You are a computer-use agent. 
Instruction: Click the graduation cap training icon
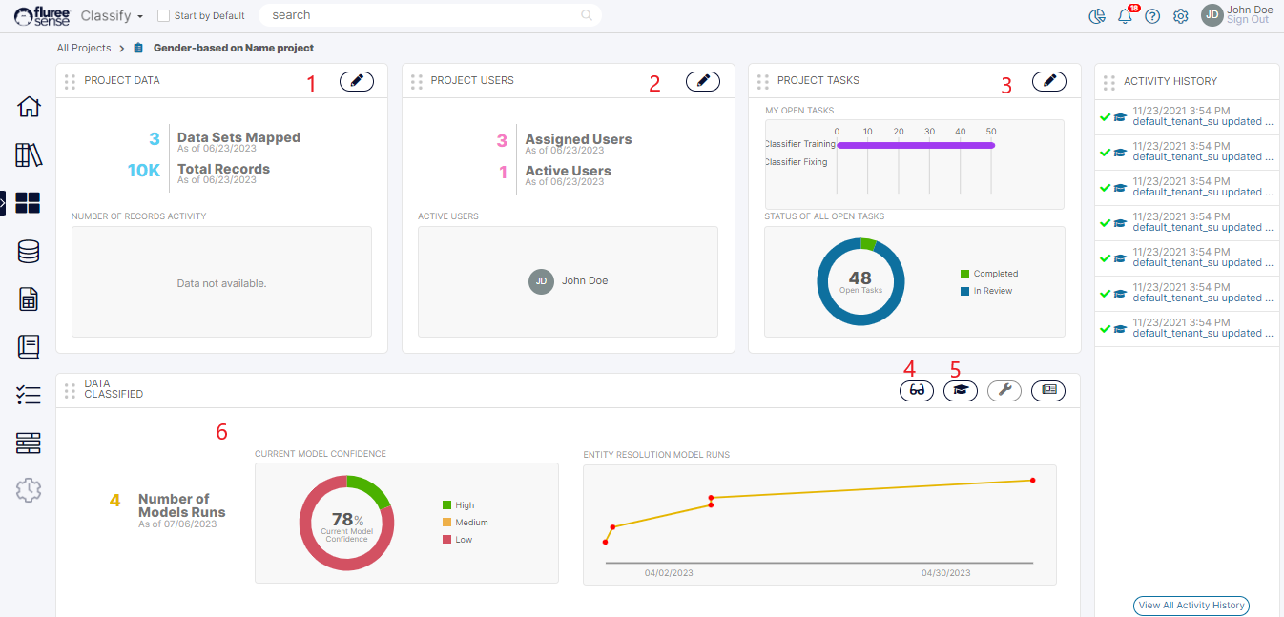pyautogui.click(x=961, y=390)
